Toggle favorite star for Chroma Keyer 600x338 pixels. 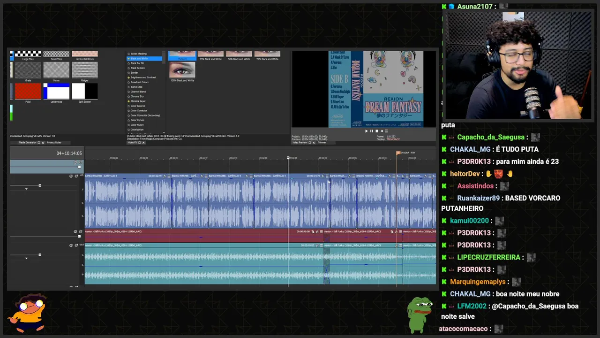tap(128, 101)
